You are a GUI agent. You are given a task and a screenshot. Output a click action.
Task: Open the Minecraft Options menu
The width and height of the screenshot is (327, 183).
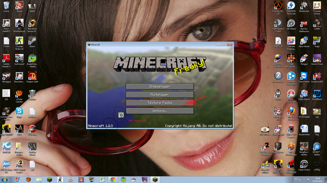(x=160, y=111)
